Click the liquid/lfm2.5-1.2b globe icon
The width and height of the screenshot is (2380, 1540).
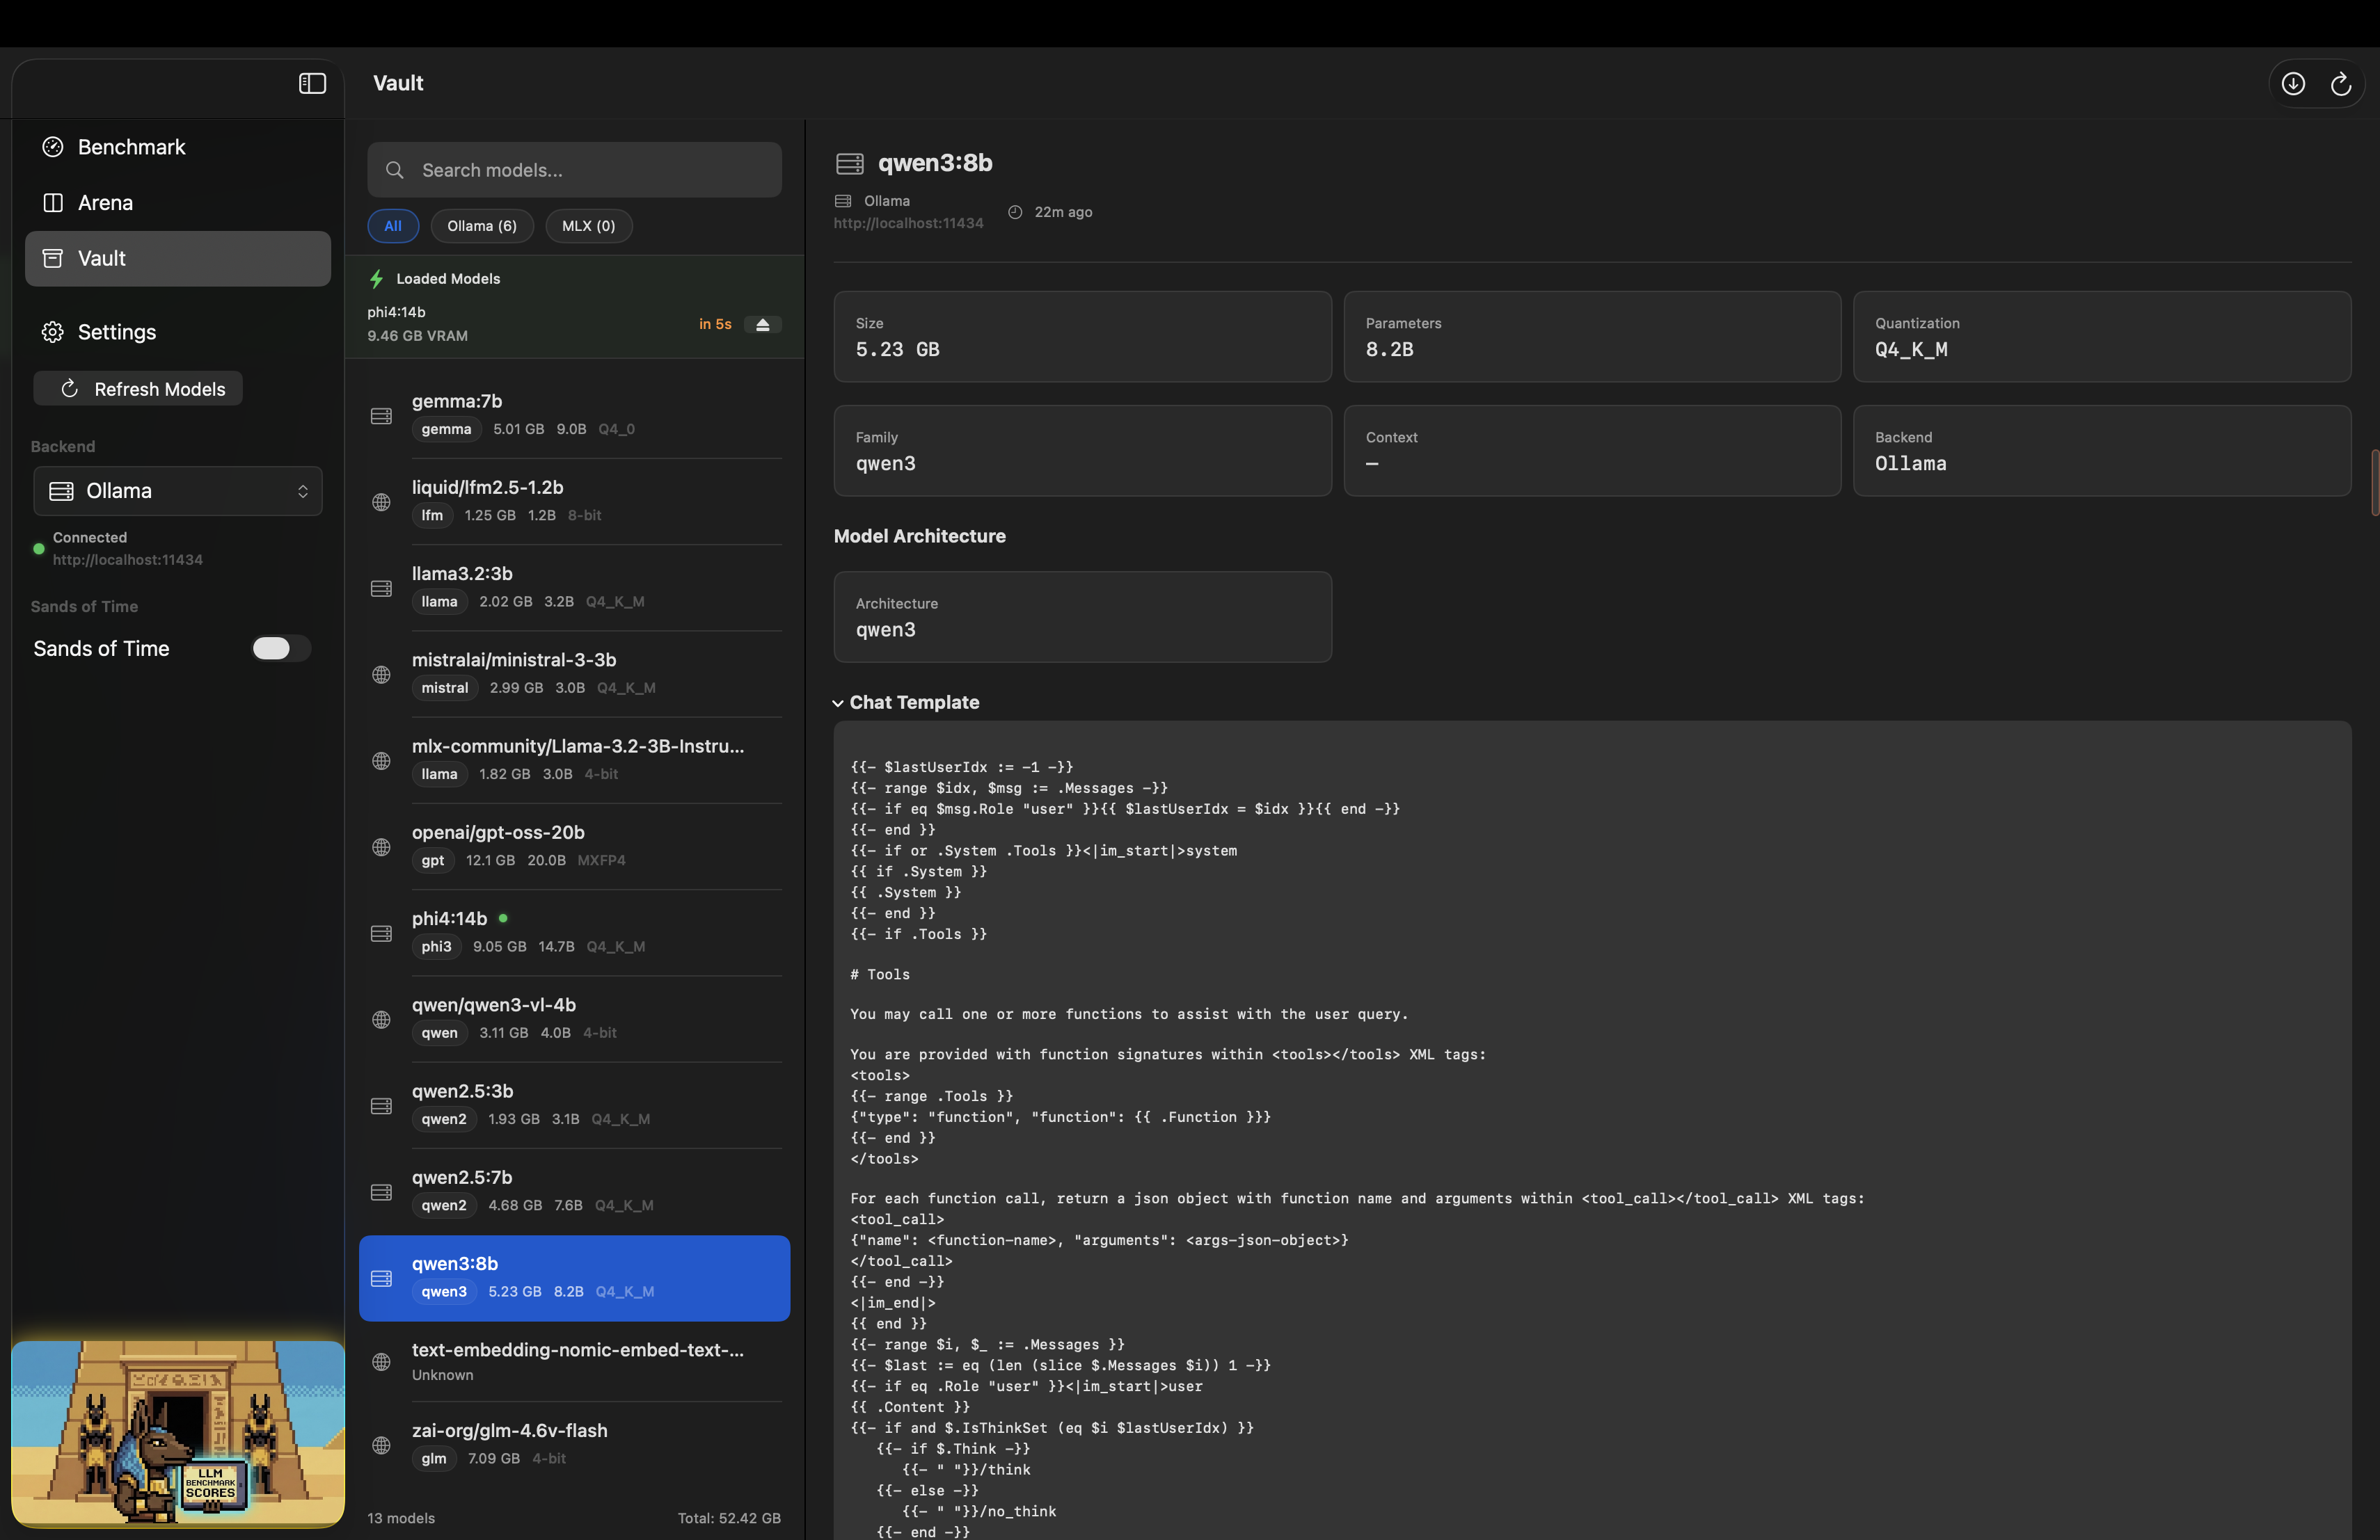tap(381, 502)
